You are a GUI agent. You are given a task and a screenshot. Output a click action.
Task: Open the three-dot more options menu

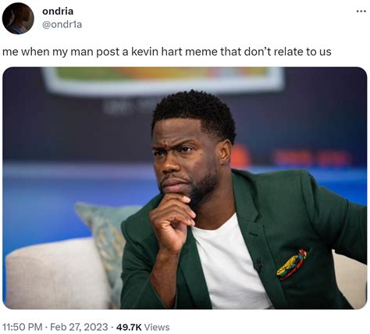(361, 12)
